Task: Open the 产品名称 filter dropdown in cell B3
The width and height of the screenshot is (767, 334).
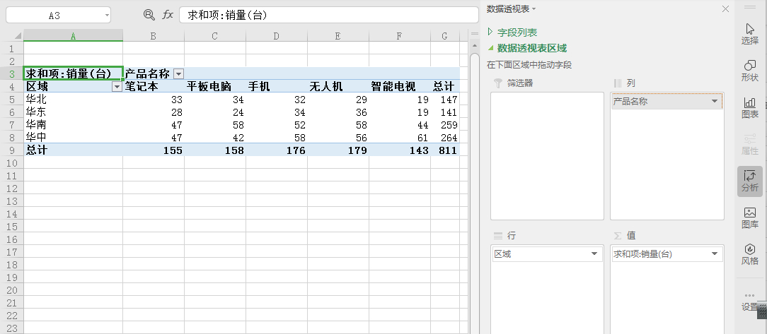Action: (x=178, y=73)
